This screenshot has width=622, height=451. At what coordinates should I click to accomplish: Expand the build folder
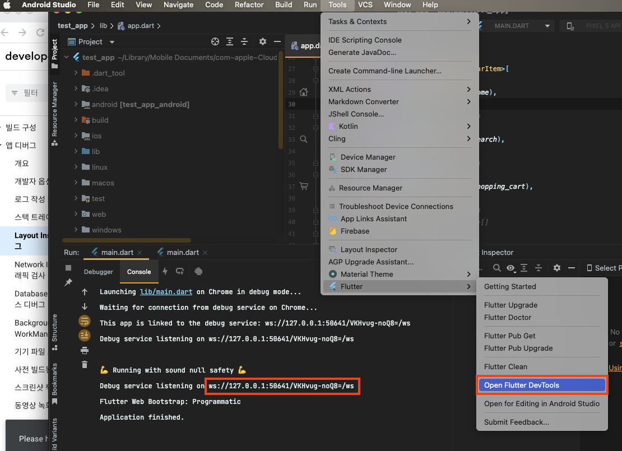76,120
